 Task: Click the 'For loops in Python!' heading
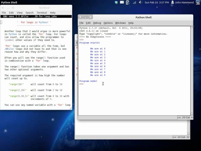pos(35,22)
